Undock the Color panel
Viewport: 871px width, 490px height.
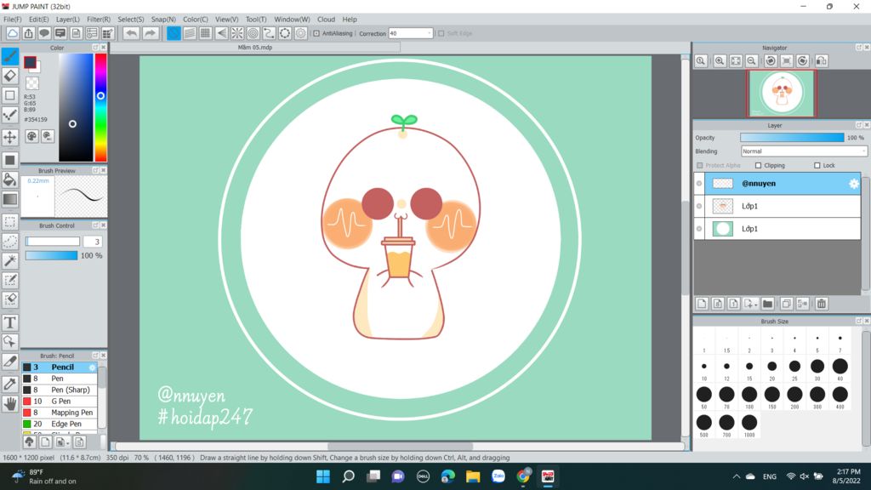click(x=95, y=48)
